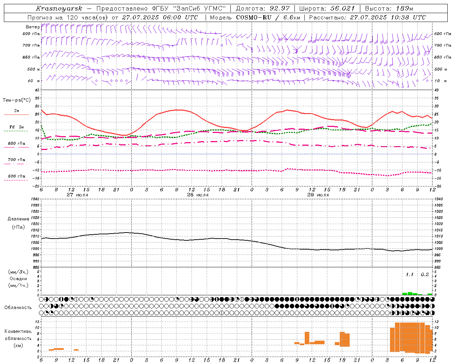The image size is (453, 363).
Task: Click the 850 гПа temperature legend label
Action: (17, 144)
